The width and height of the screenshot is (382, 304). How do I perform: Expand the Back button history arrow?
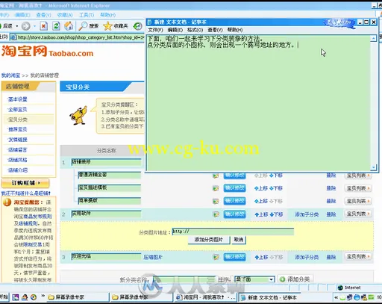[17, 26]
